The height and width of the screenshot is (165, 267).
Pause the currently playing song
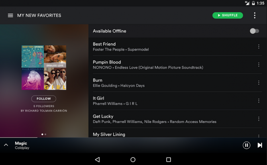pyautogui.click(x=247, y=145)
